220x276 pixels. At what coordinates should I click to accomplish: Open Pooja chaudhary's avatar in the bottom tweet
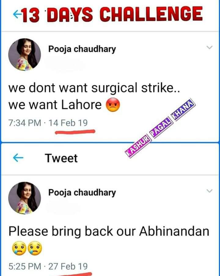[24, 198]
